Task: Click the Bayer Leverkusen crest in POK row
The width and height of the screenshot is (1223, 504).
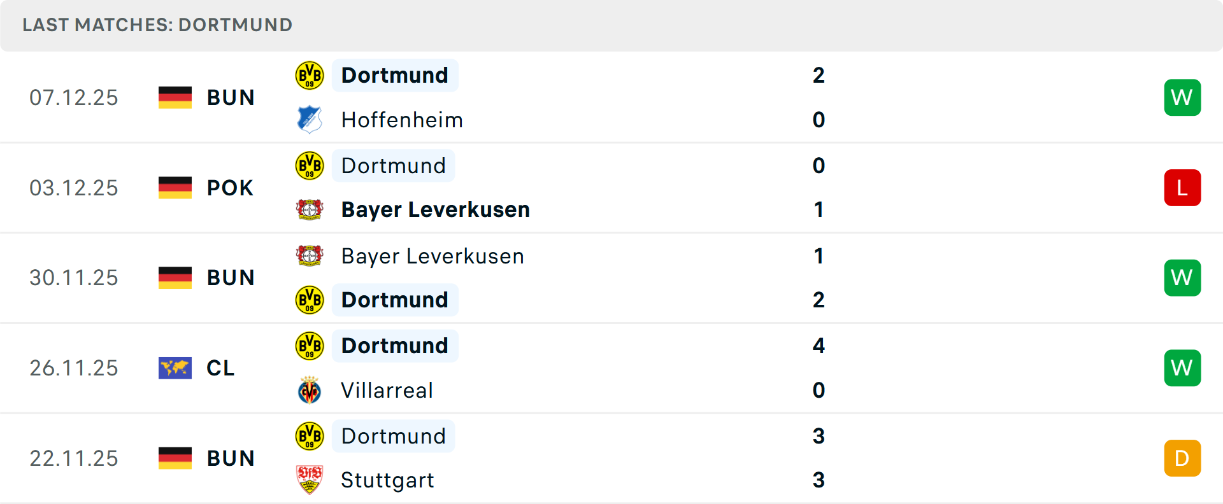Action: pyautogui.click(x=310, y=209)
